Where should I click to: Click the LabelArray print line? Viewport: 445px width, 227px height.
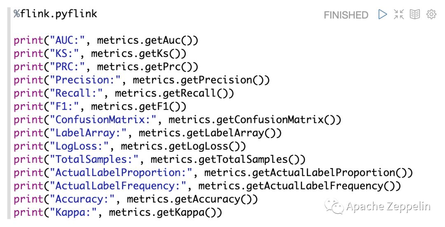pos(148,133)
